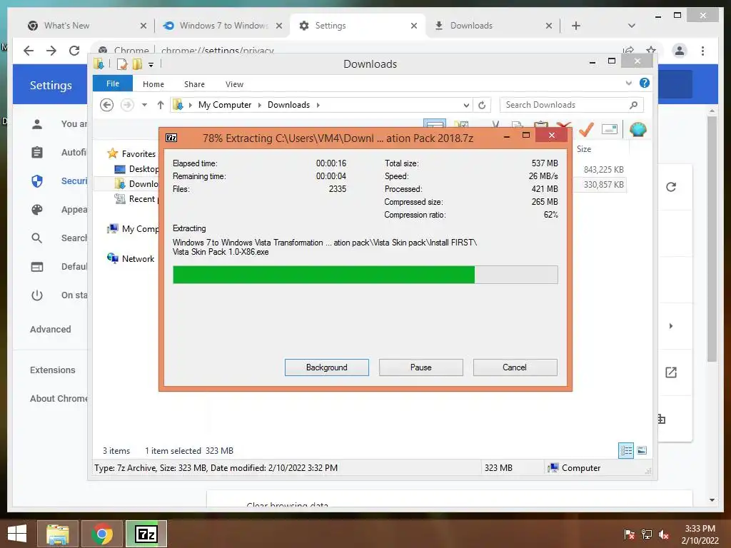Open the Share ribbon tab

(x=194, y=84)
